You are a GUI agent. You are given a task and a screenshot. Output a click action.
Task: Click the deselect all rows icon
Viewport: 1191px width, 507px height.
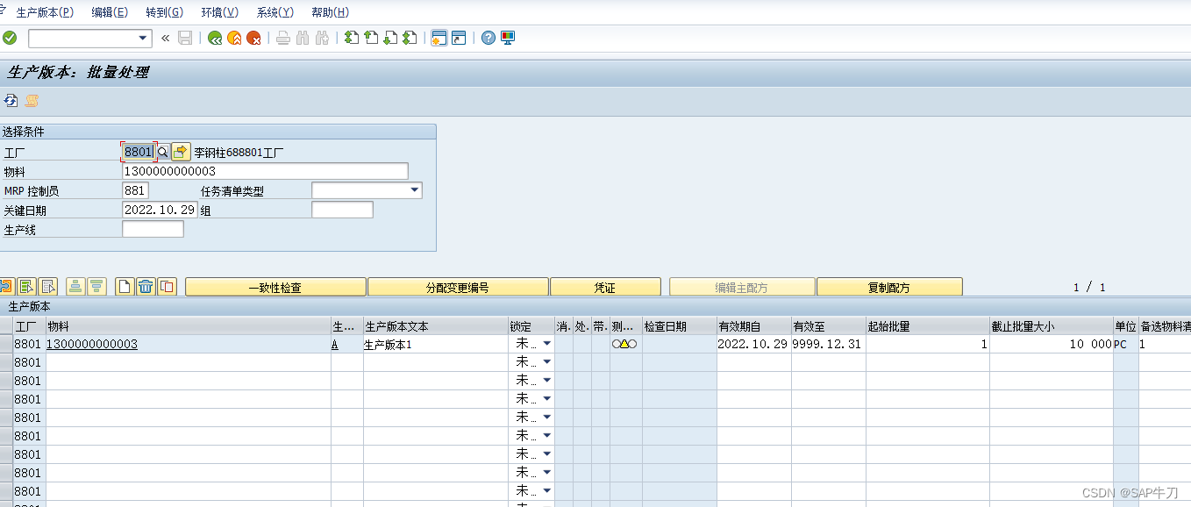(46, 286)
